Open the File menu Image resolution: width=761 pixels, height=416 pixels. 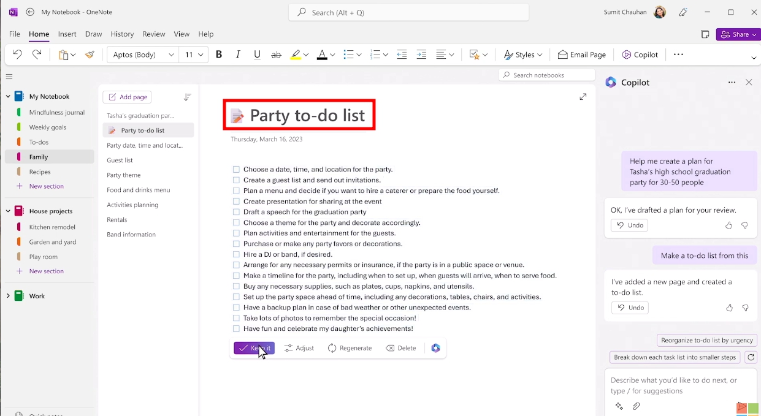[15, 34]
